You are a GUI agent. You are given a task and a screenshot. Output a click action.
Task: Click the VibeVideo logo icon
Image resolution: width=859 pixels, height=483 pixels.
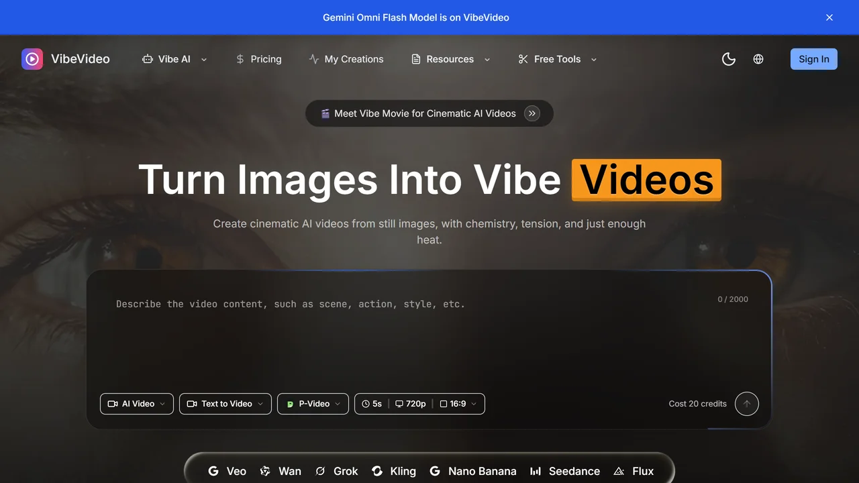[32, 59]
